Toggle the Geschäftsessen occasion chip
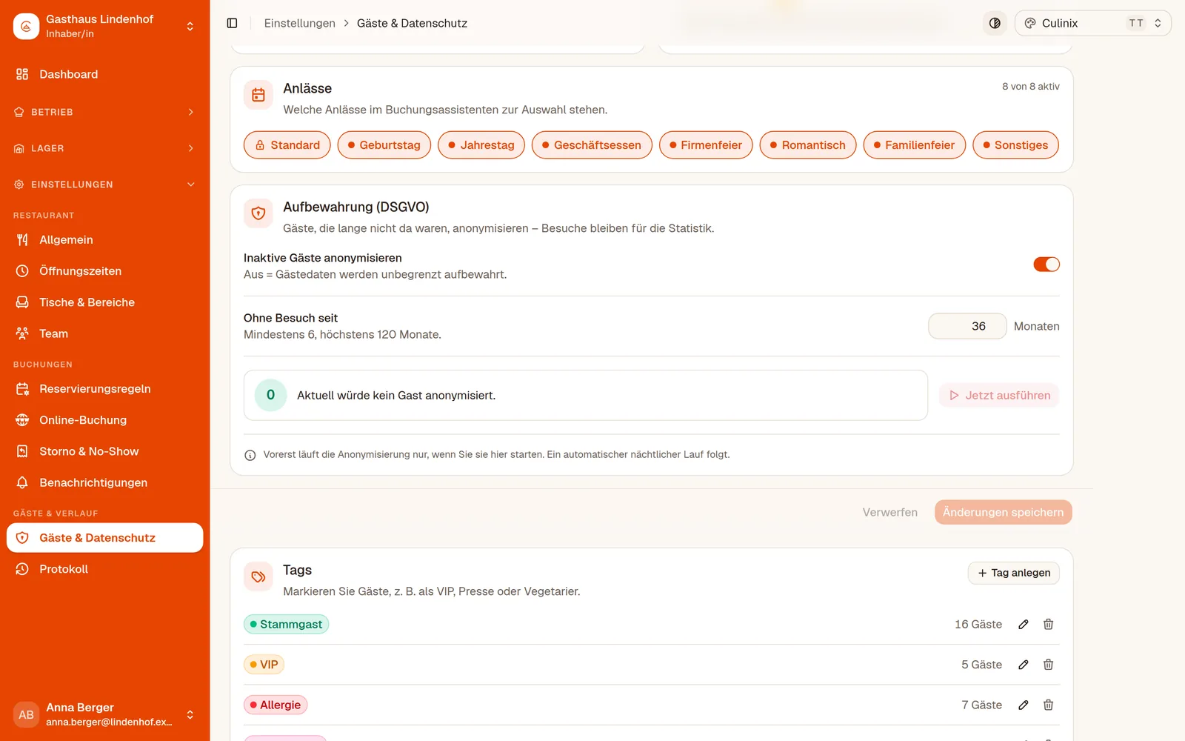The height and width of the screenshot is (741, 1185). (x=592, y=145)
